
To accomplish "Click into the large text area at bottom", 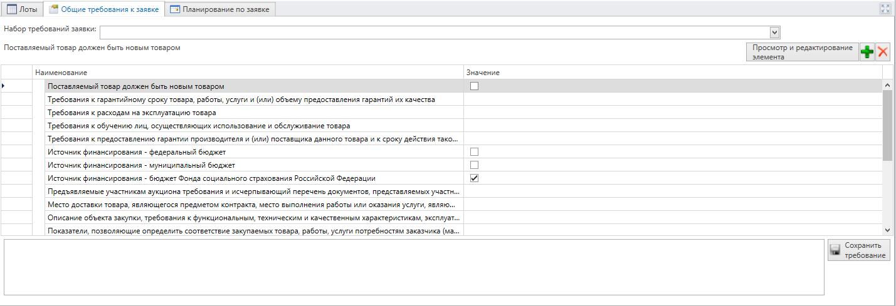I will click(x=414, y=266).
